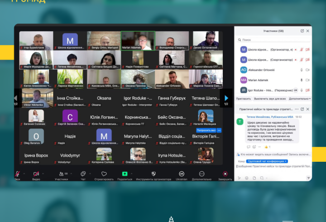Add emoji reaction to chat message

point(254,147)
